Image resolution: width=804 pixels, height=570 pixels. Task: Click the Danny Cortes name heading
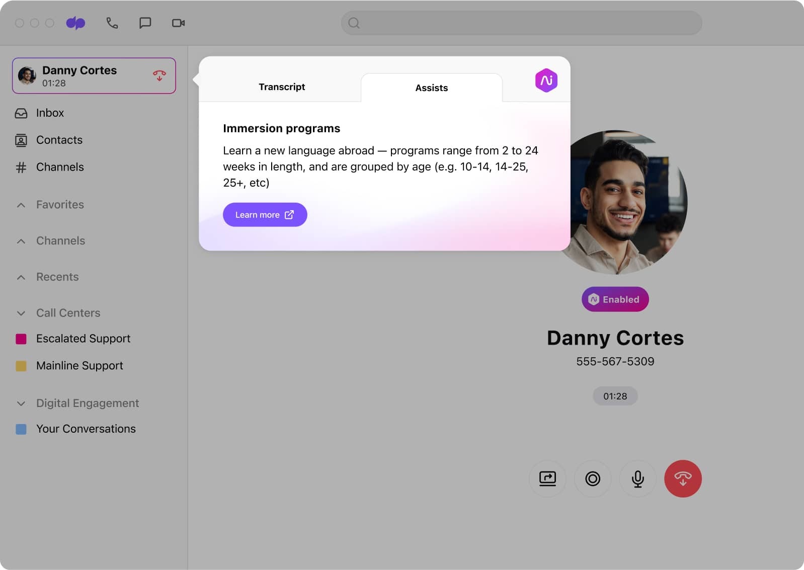[x=615, y=338]
